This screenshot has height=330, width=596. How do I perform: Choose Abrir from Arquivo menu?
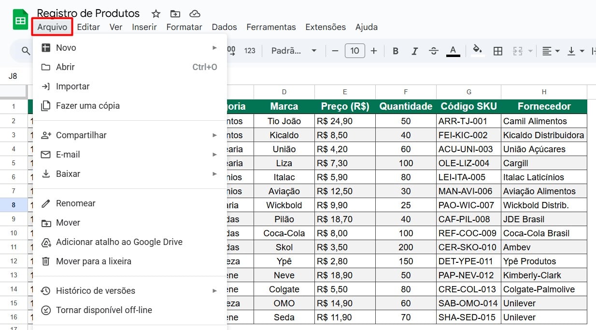click(129, 67)
